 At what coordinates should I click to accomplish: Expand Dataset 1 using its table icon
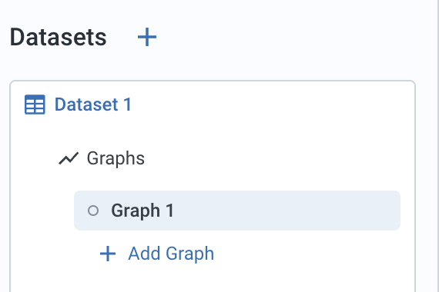tap(35, 105)
